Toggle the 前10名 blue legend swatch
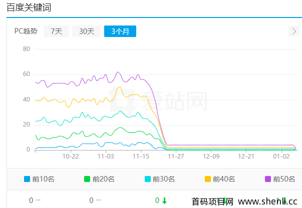This screenshot has width=302, height=208. point(27,179)
